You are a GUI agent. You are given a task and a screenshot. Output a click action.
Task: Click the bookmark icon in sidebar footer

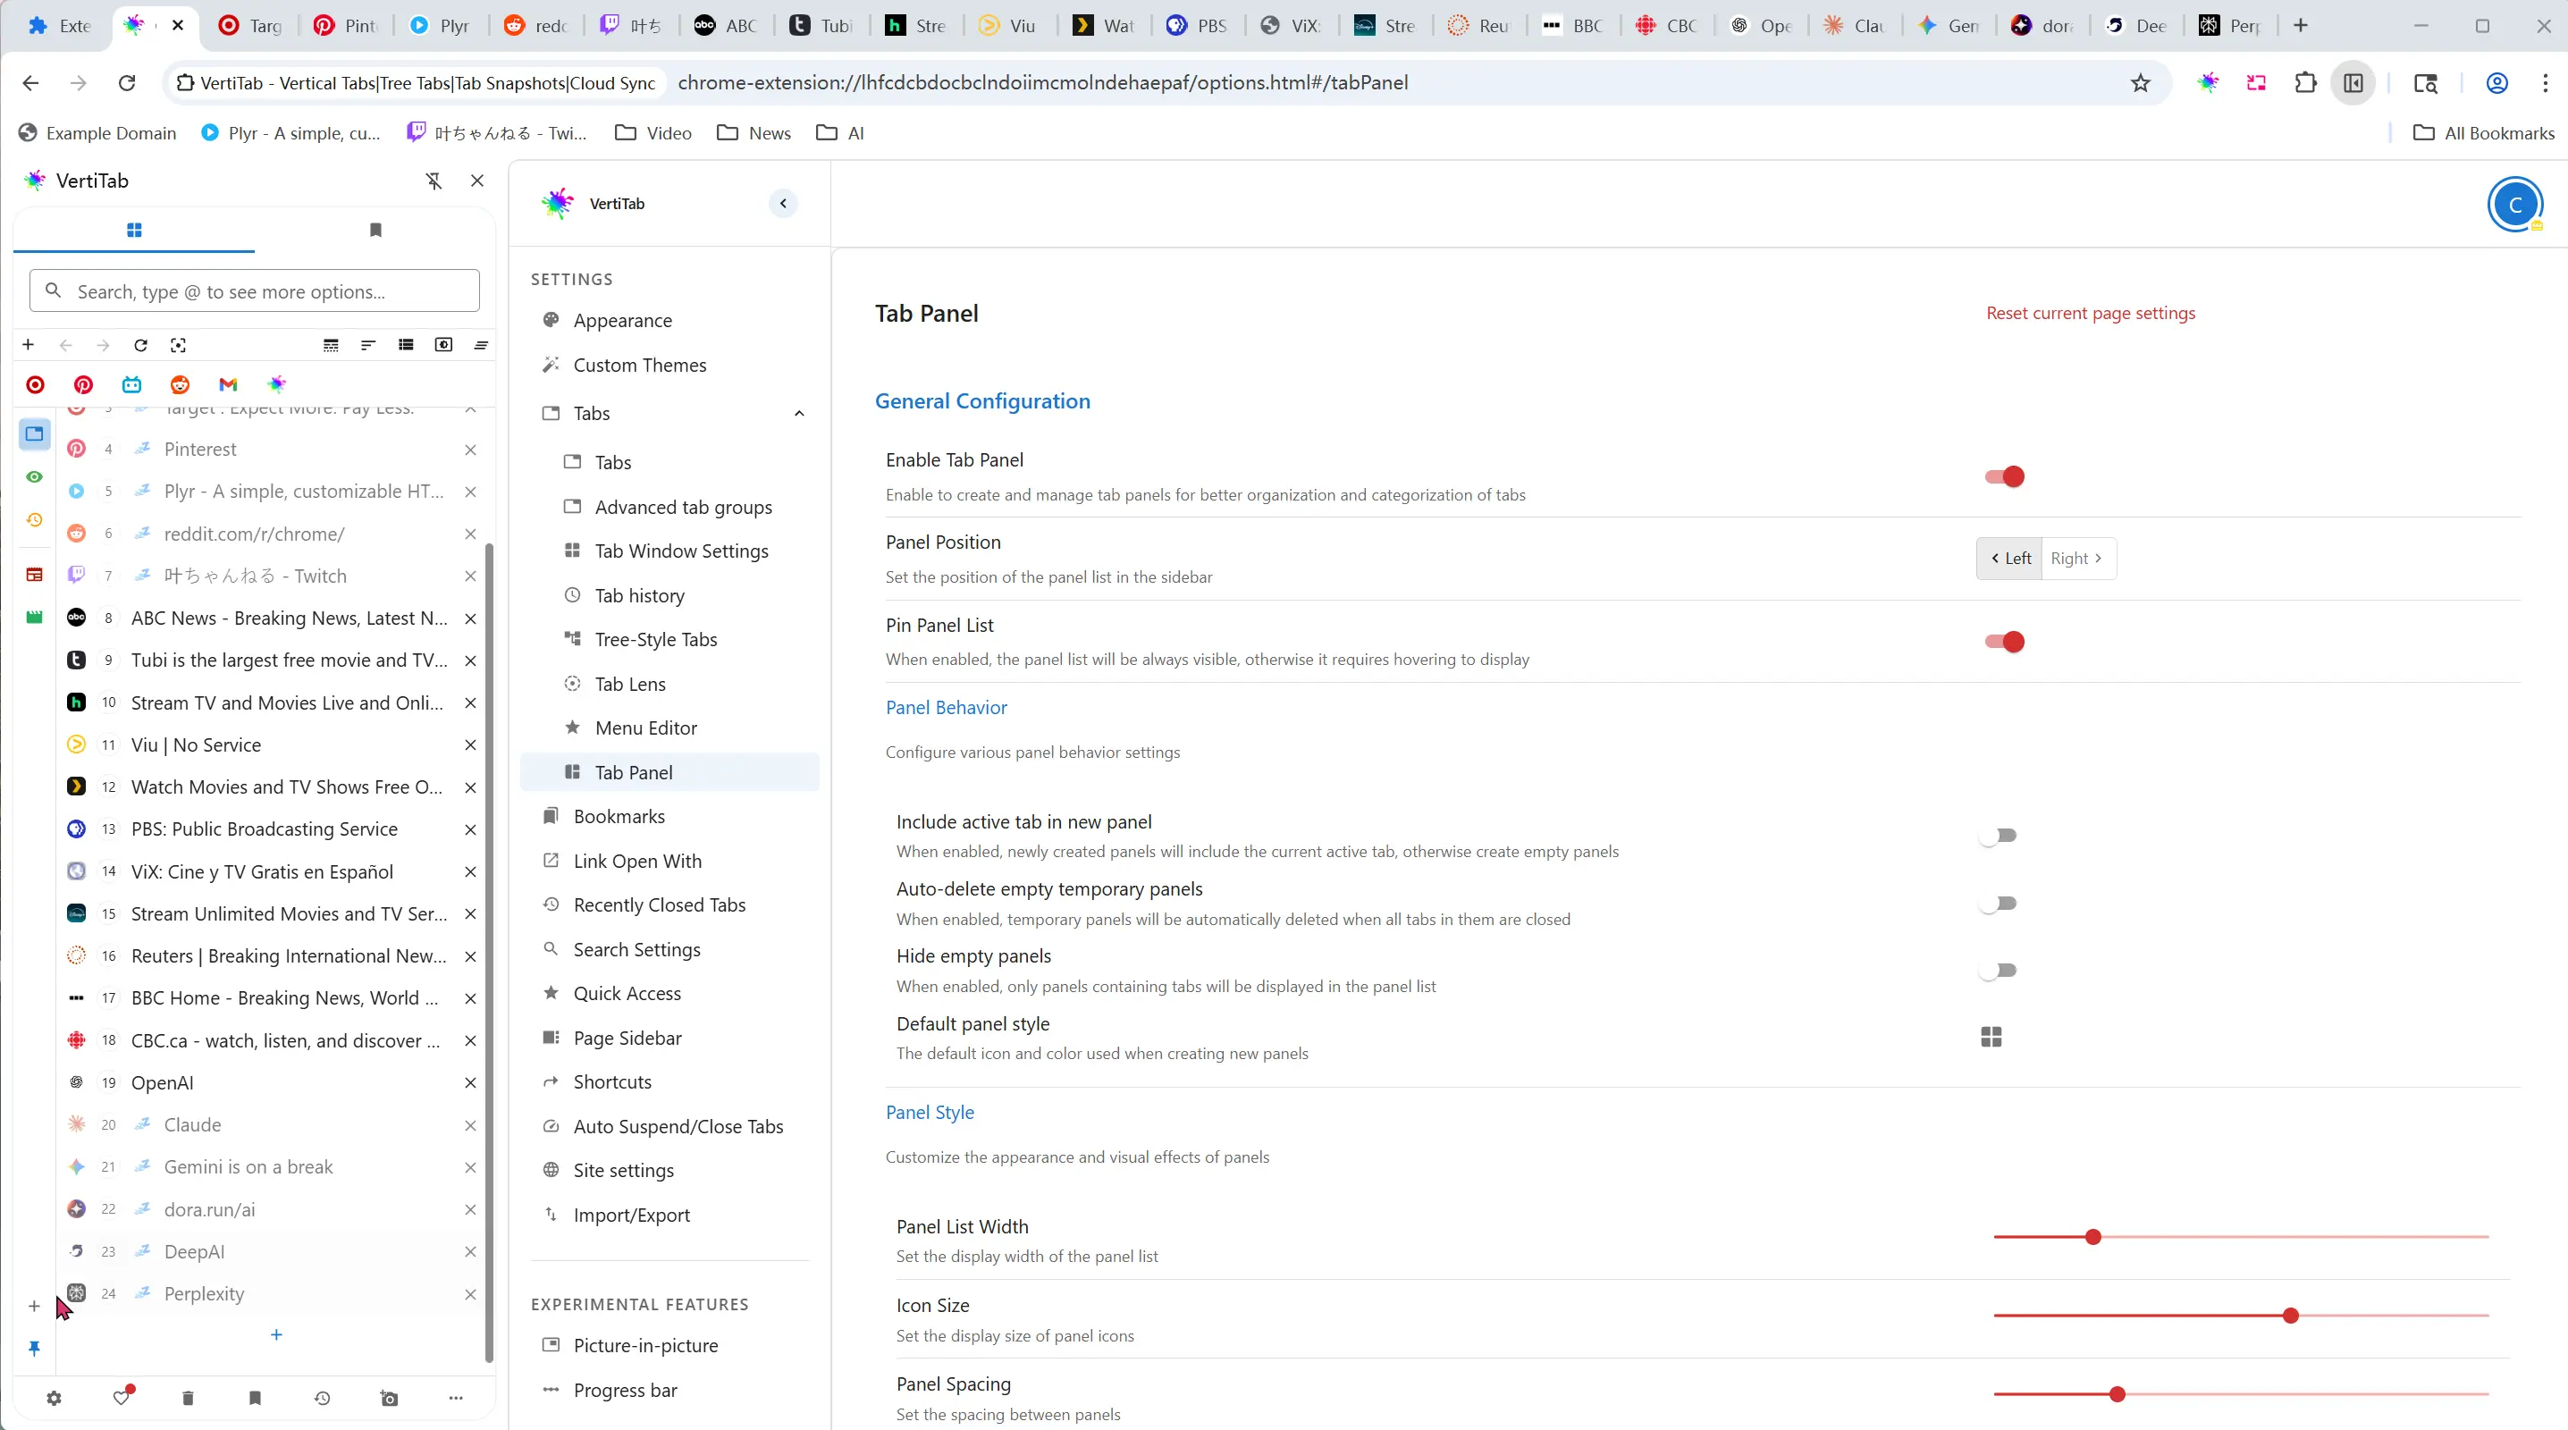point(256,1398)
